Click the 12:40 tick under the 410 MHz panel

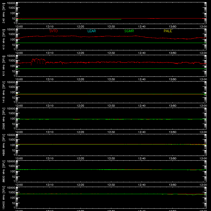(142, 53)
